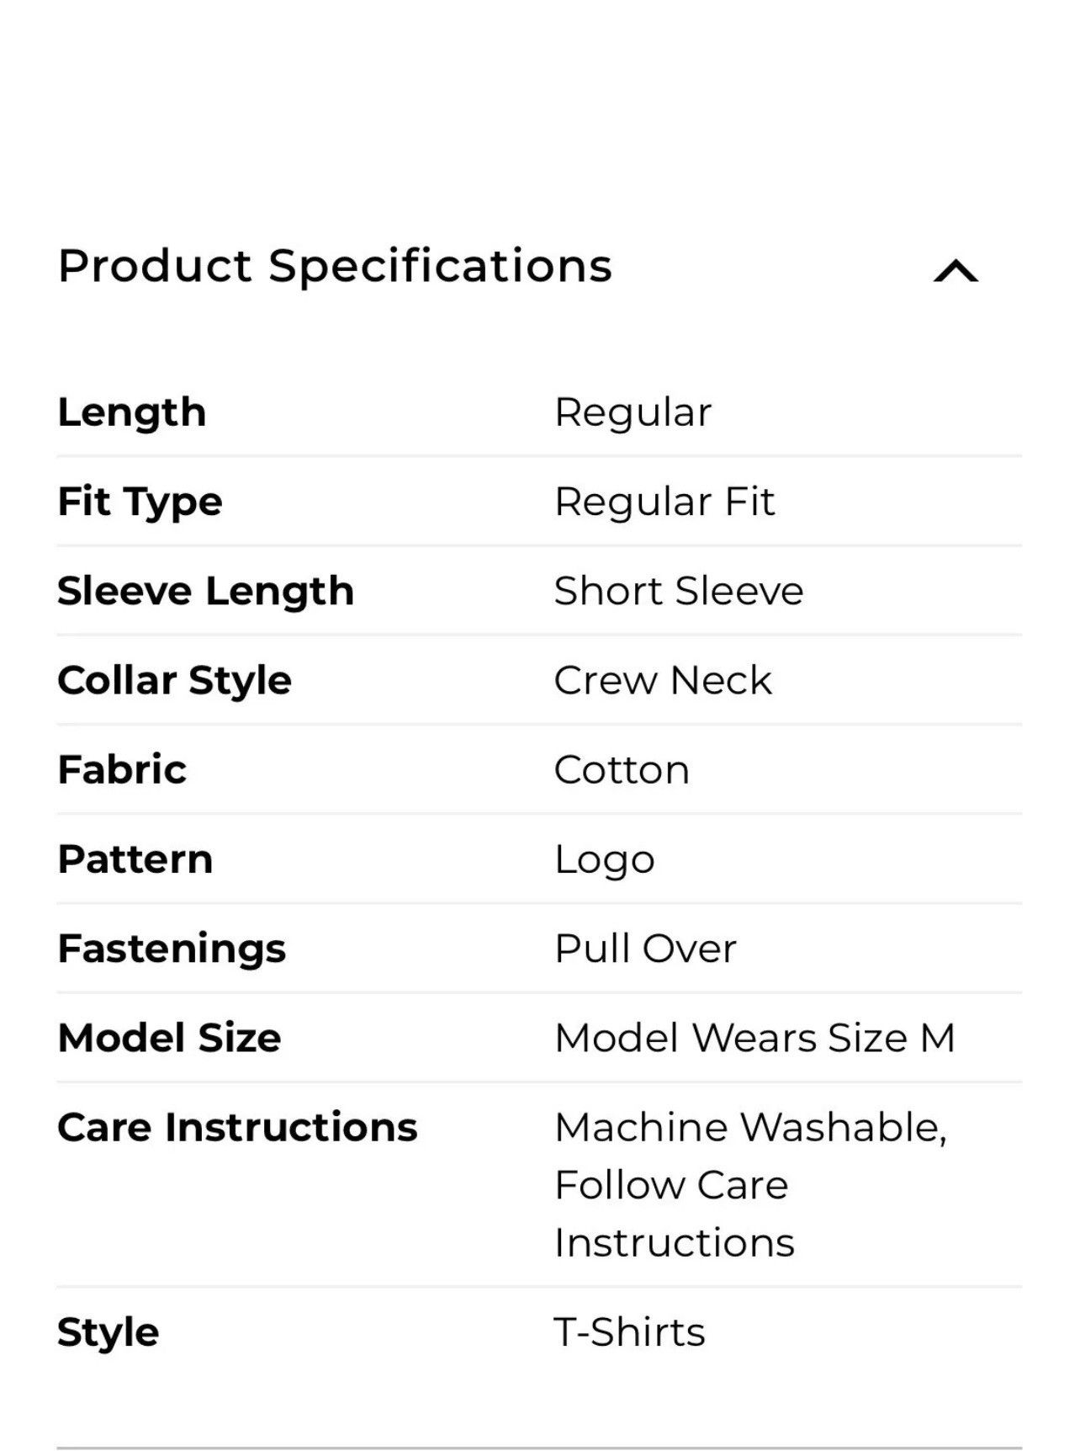Select the Fabric label

pos(122,769)
